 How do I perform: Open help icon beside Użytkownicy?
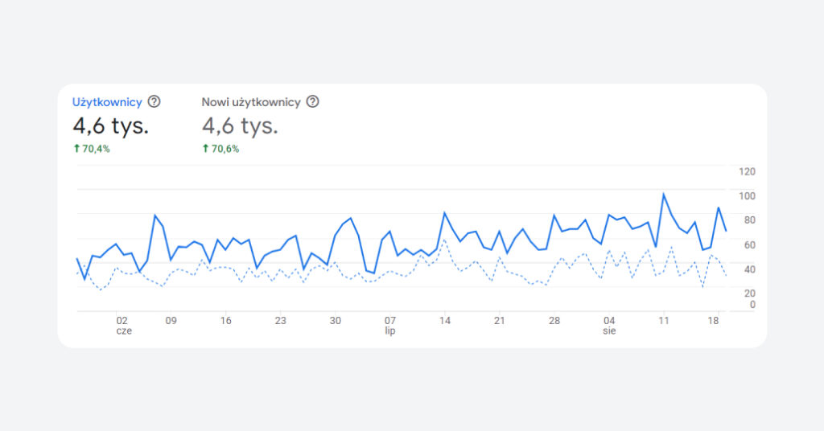[x=154, y=102]
